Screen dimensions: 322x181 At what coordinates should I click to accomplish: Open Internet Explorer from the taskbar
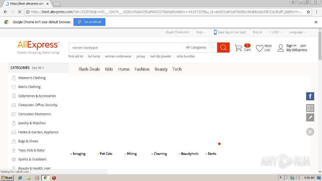click(20, 178)
